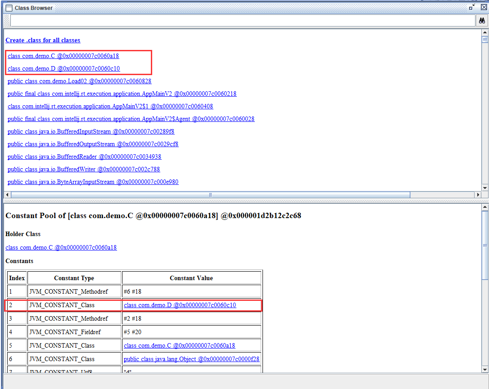Open public class com.demo.Load02 link
Screen dimensions: 489x389
(79, 81)
